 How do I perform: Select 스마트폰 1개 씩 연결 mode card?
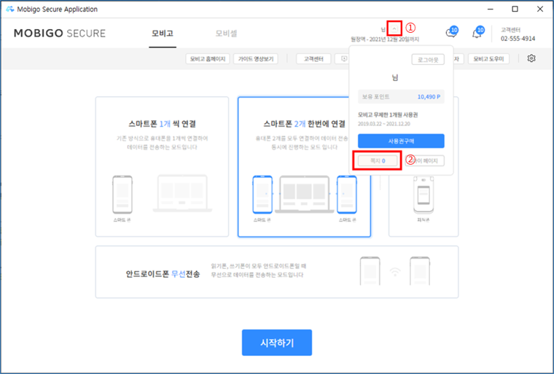[x=162, y=167]
